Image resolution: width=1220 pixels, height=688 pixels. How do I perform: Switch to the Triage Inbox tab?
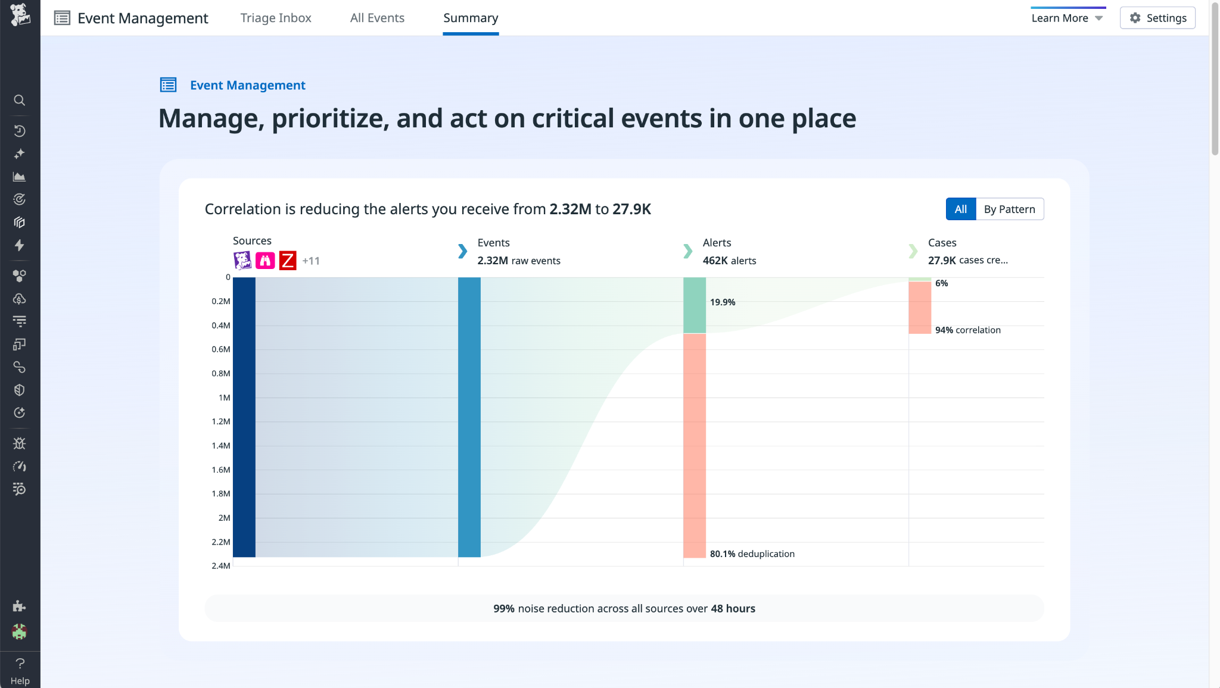coord(276,18)
